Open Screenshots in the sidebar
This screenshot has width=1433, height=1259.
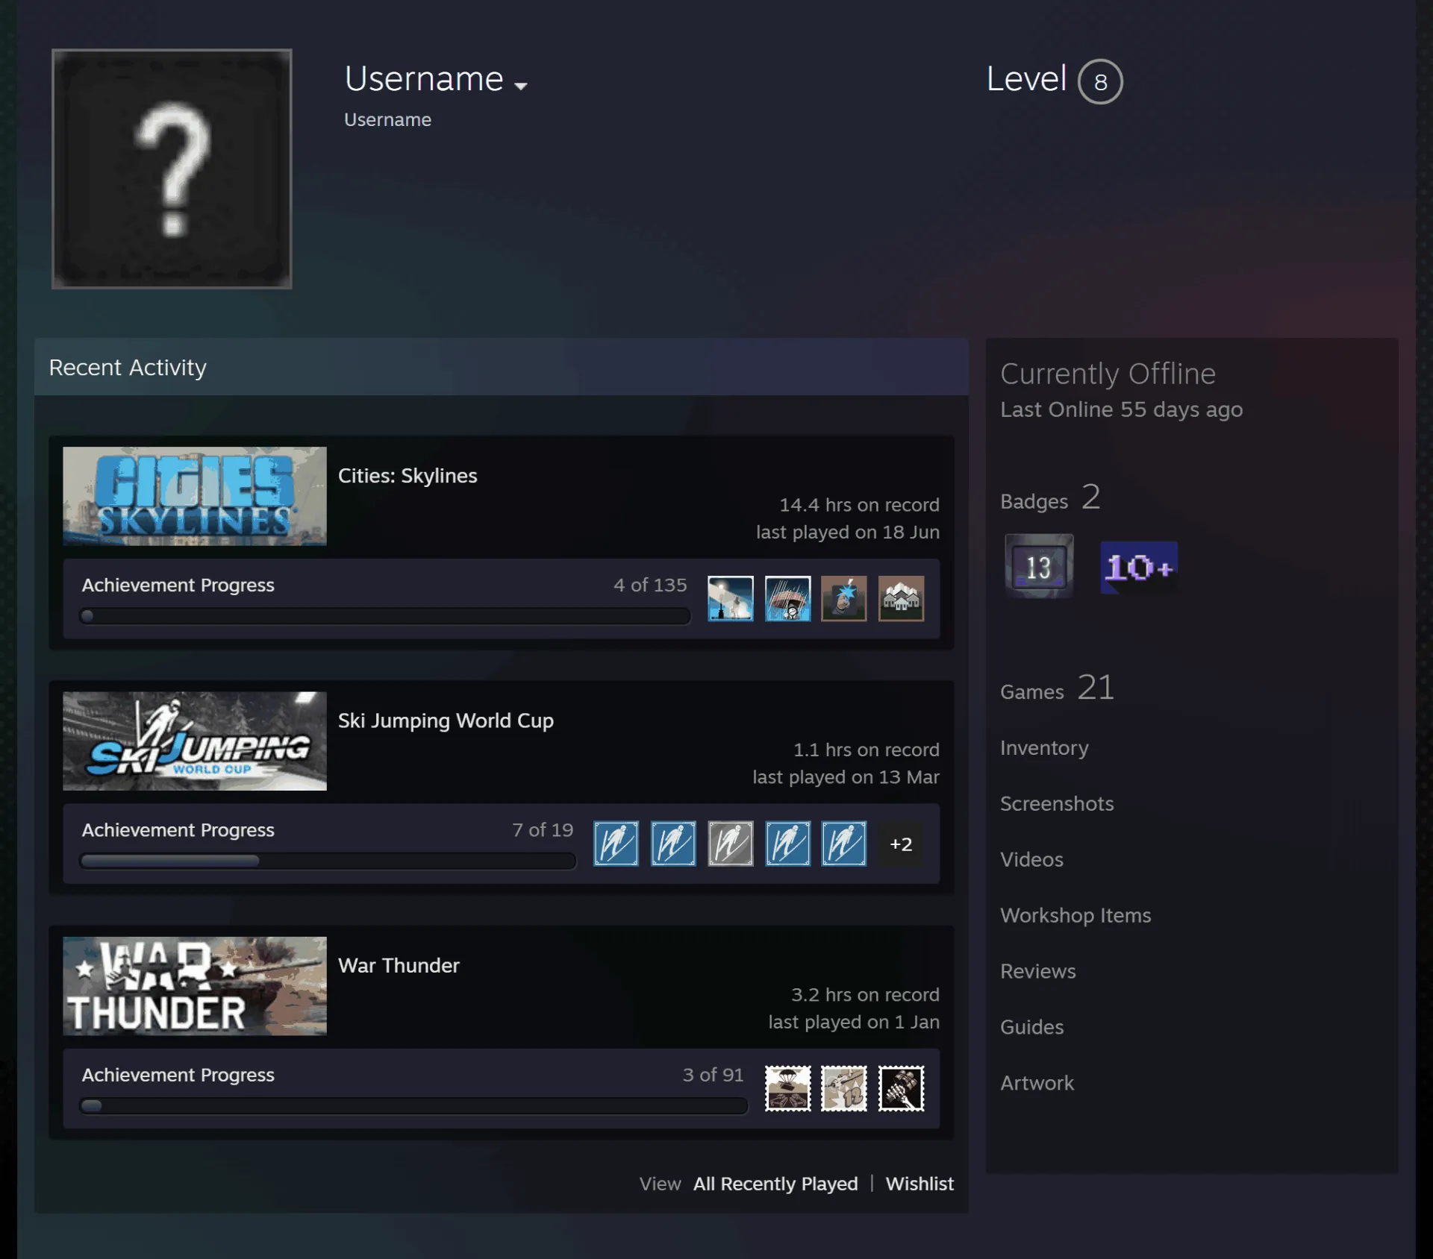pyautogui.click(x=1057, y=803)
